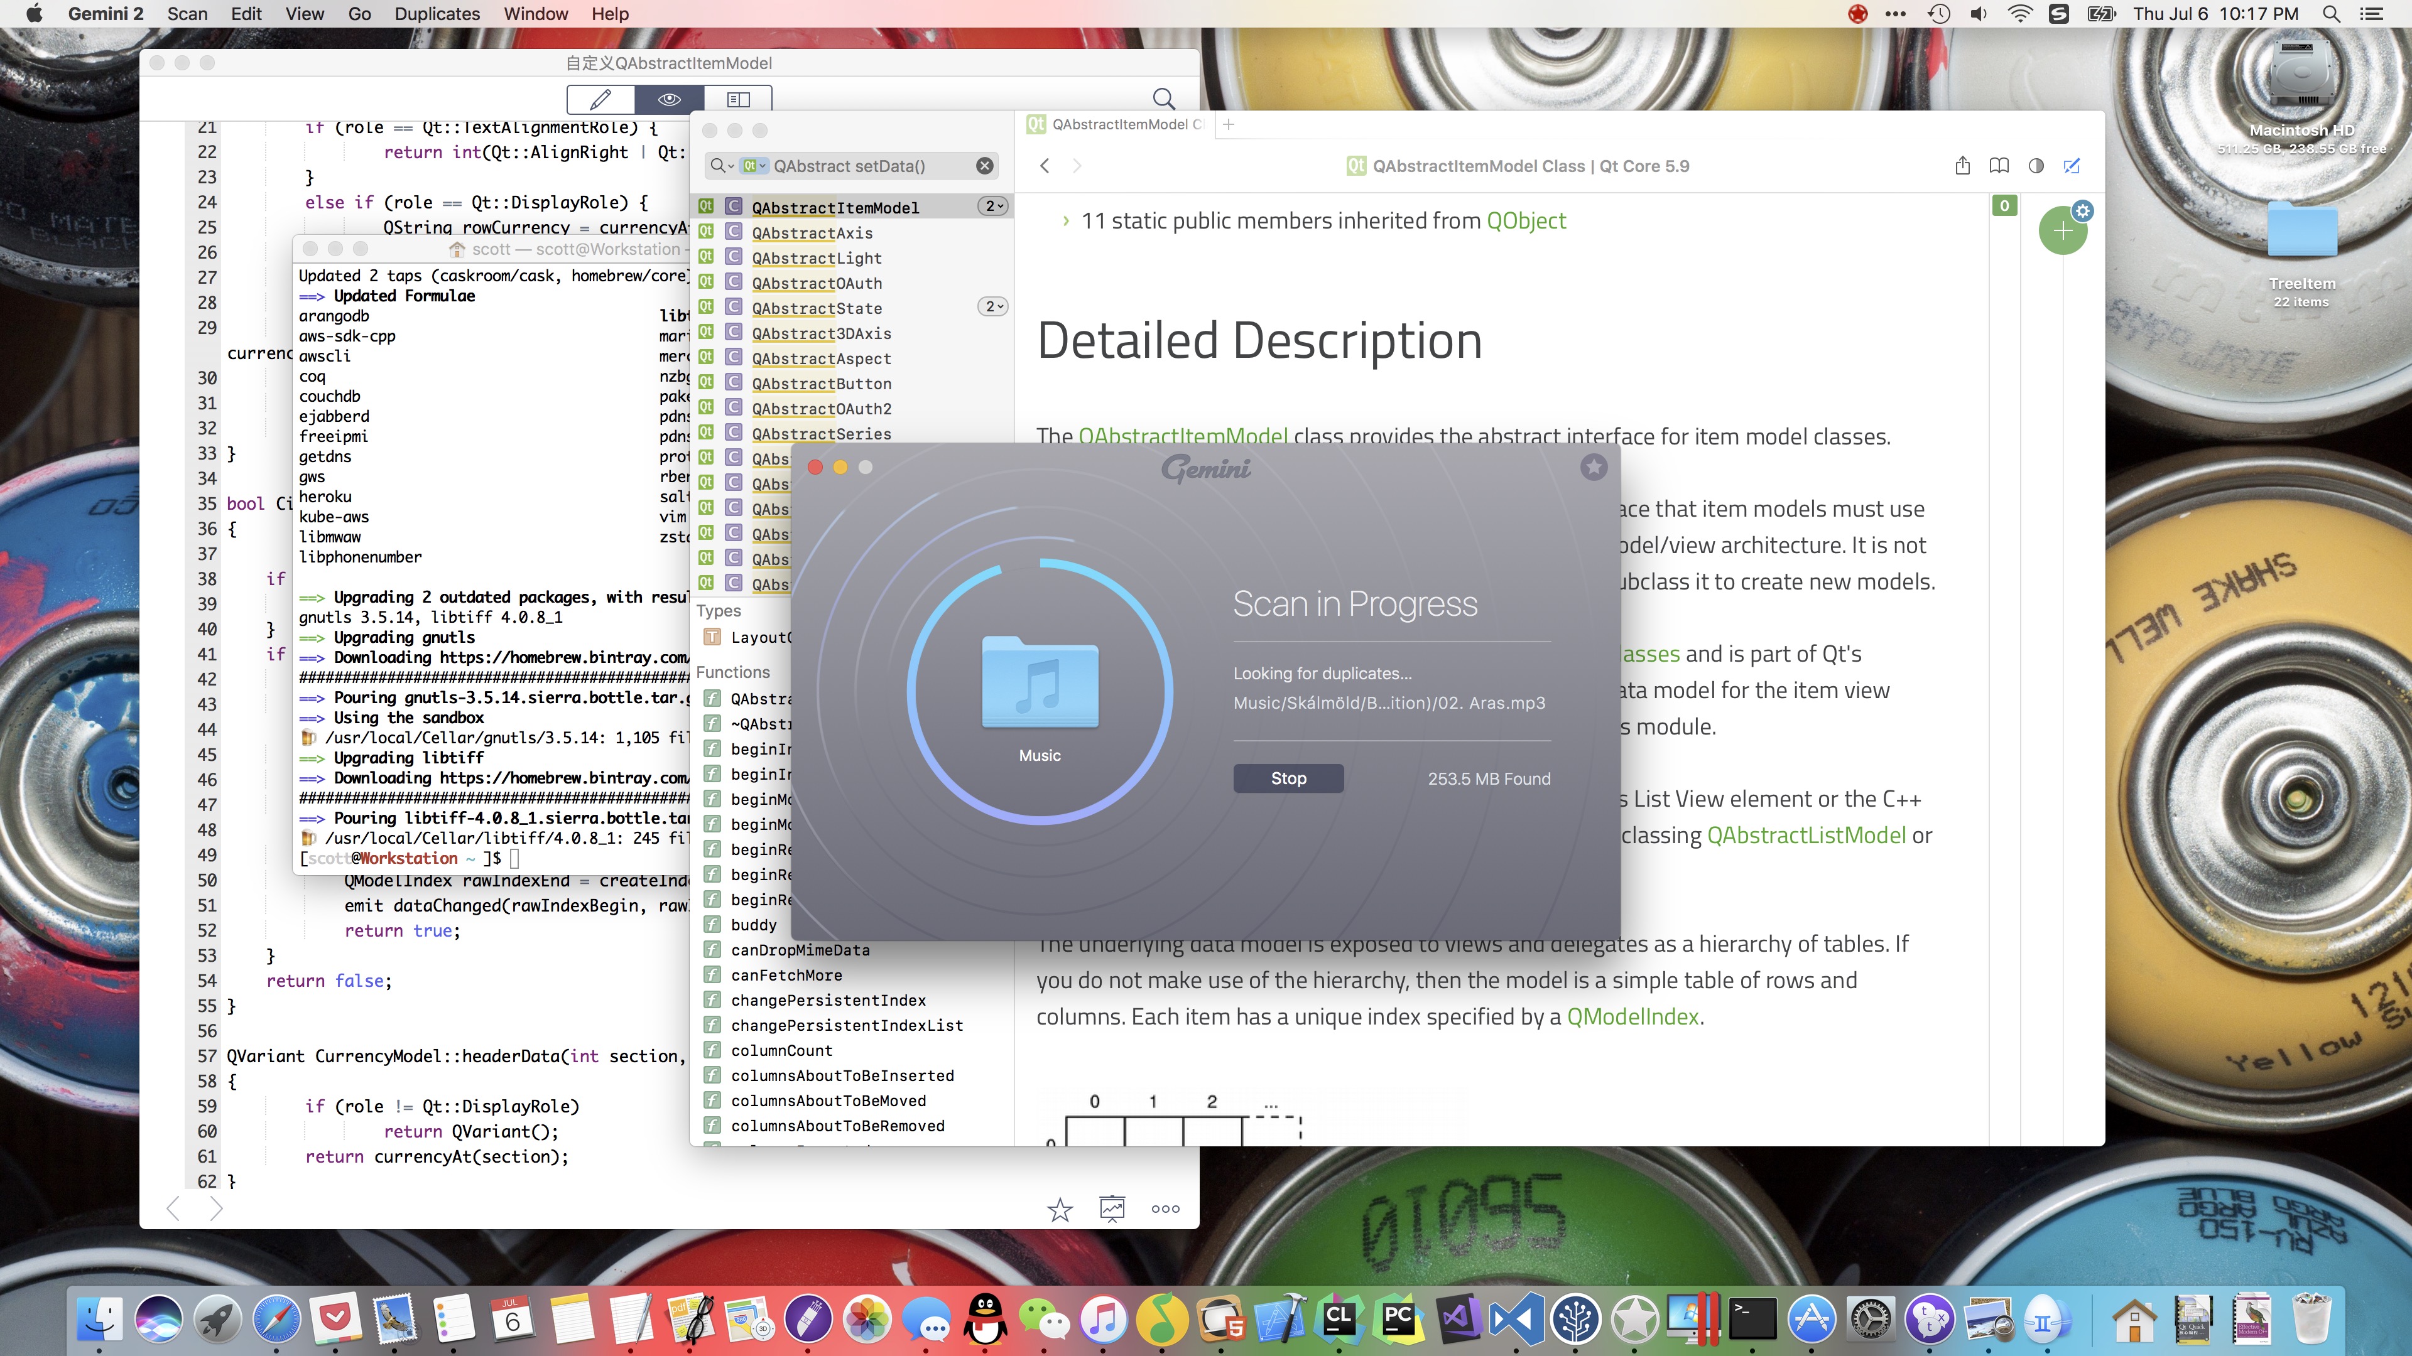Image resolution: width=2412 pixels, height=1356 pixels.
Task: Stop the scan in progress
Action: [x=1288, y=778]
